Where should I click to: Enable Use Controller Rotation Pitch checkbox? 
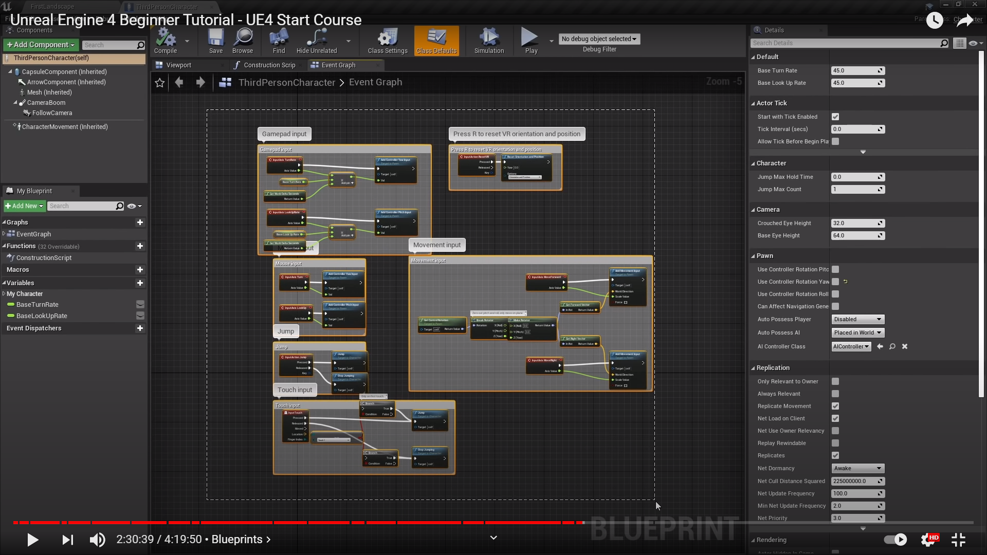coord(835,270)
